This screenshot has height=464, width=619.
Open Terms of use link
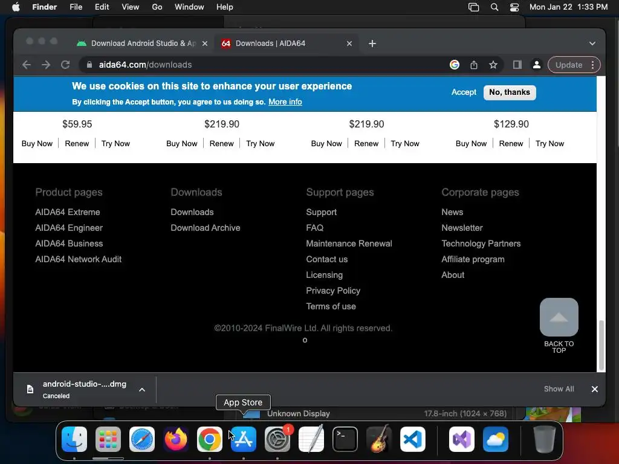tap(331, 306)
